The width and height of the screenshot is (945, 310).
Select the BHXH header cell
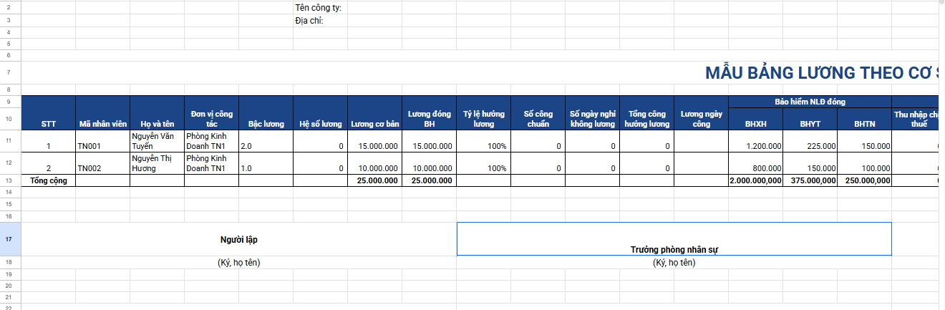click(x=756, y=120)
